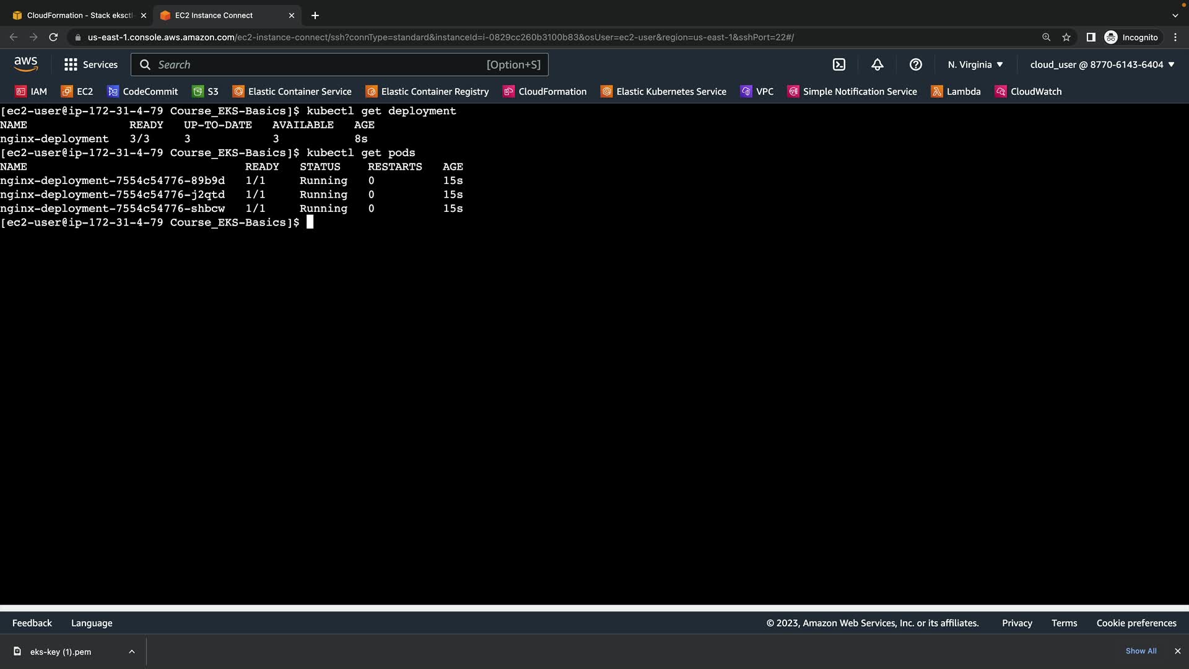Open the notifications bell
1189x669 pixels.
coord(877,64)
